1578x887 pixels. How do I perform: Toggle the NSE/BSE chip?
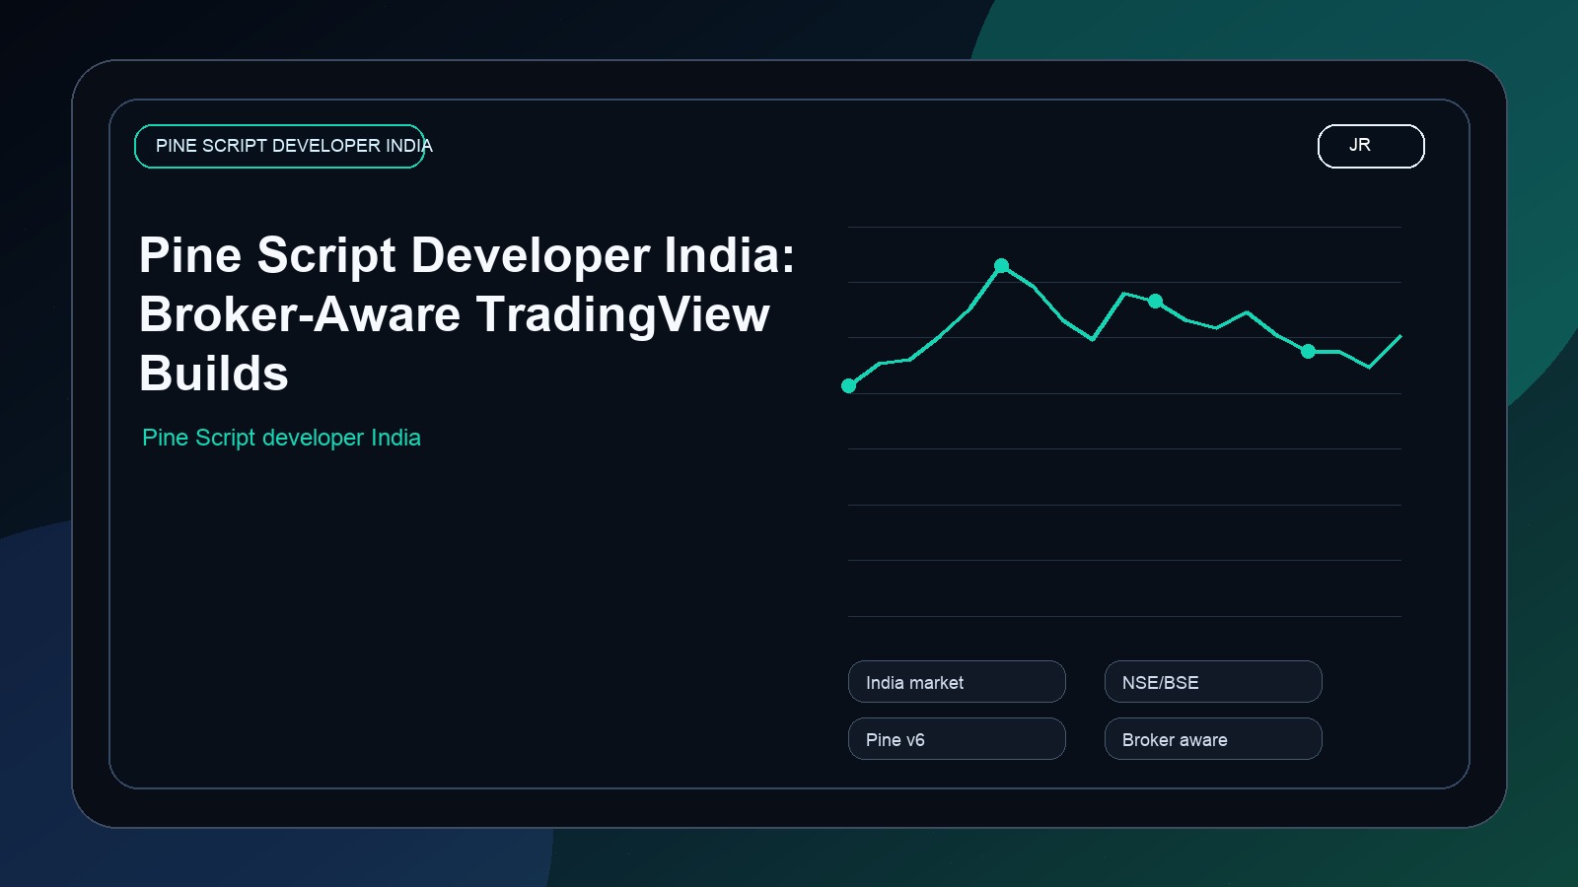(x=1212, y=681)
